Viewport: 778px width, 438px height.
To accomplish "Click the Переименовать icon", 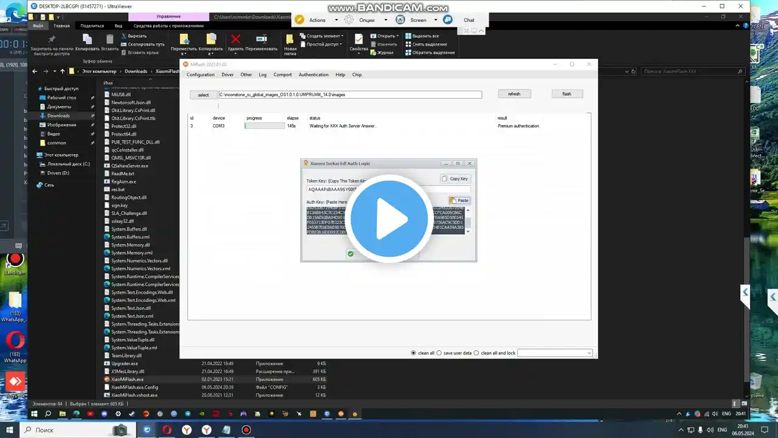I will (261, 40).
